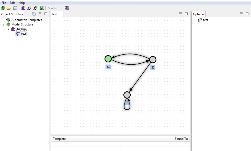Open the File menu
This screenshot has width=251, height=151.
tap(4, 3)
